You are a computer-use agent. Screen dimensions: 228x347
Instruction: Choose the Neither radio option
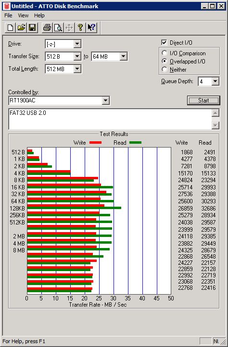coord(165,69)
